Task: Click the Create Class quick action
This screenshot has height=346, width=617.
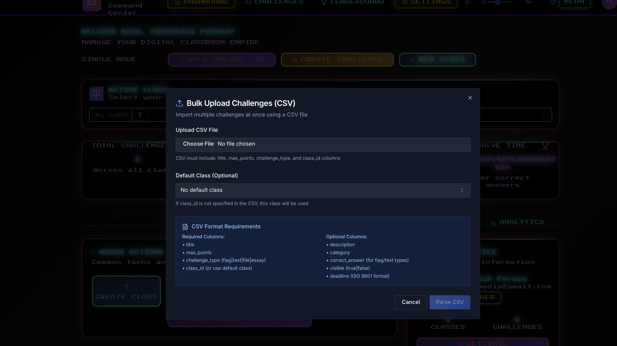Action: coord(126,291)
